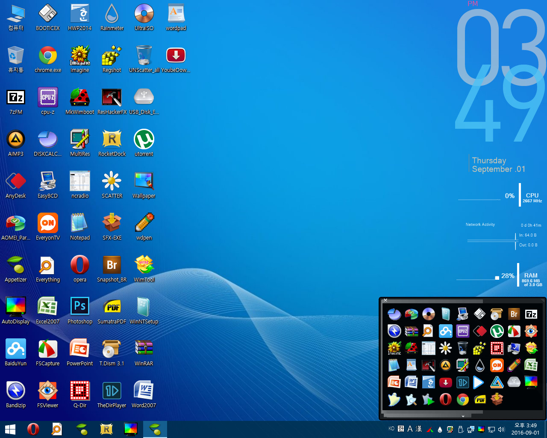This screenshot has height=438, width=547.
Task: Select the WinRAR desktop icon
Action: [x=144, y=353]
